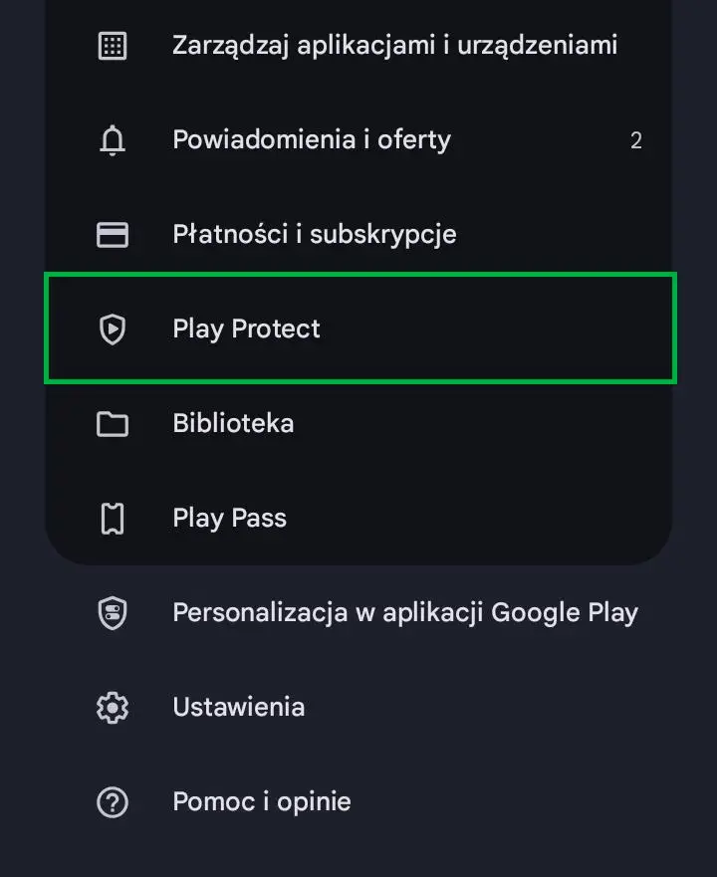Open the Play Pass entry
717x877 pixels.
click(x=229, y=519)
